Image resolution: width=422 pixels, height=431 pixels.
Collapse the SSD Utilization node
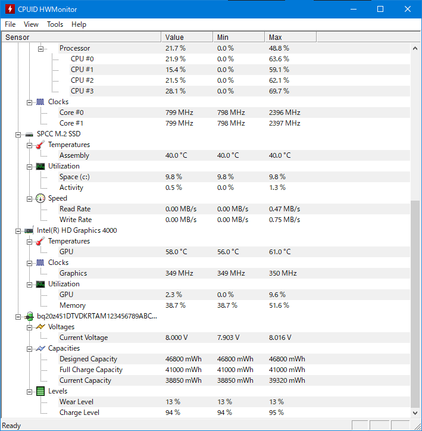[x=29, y=167]
